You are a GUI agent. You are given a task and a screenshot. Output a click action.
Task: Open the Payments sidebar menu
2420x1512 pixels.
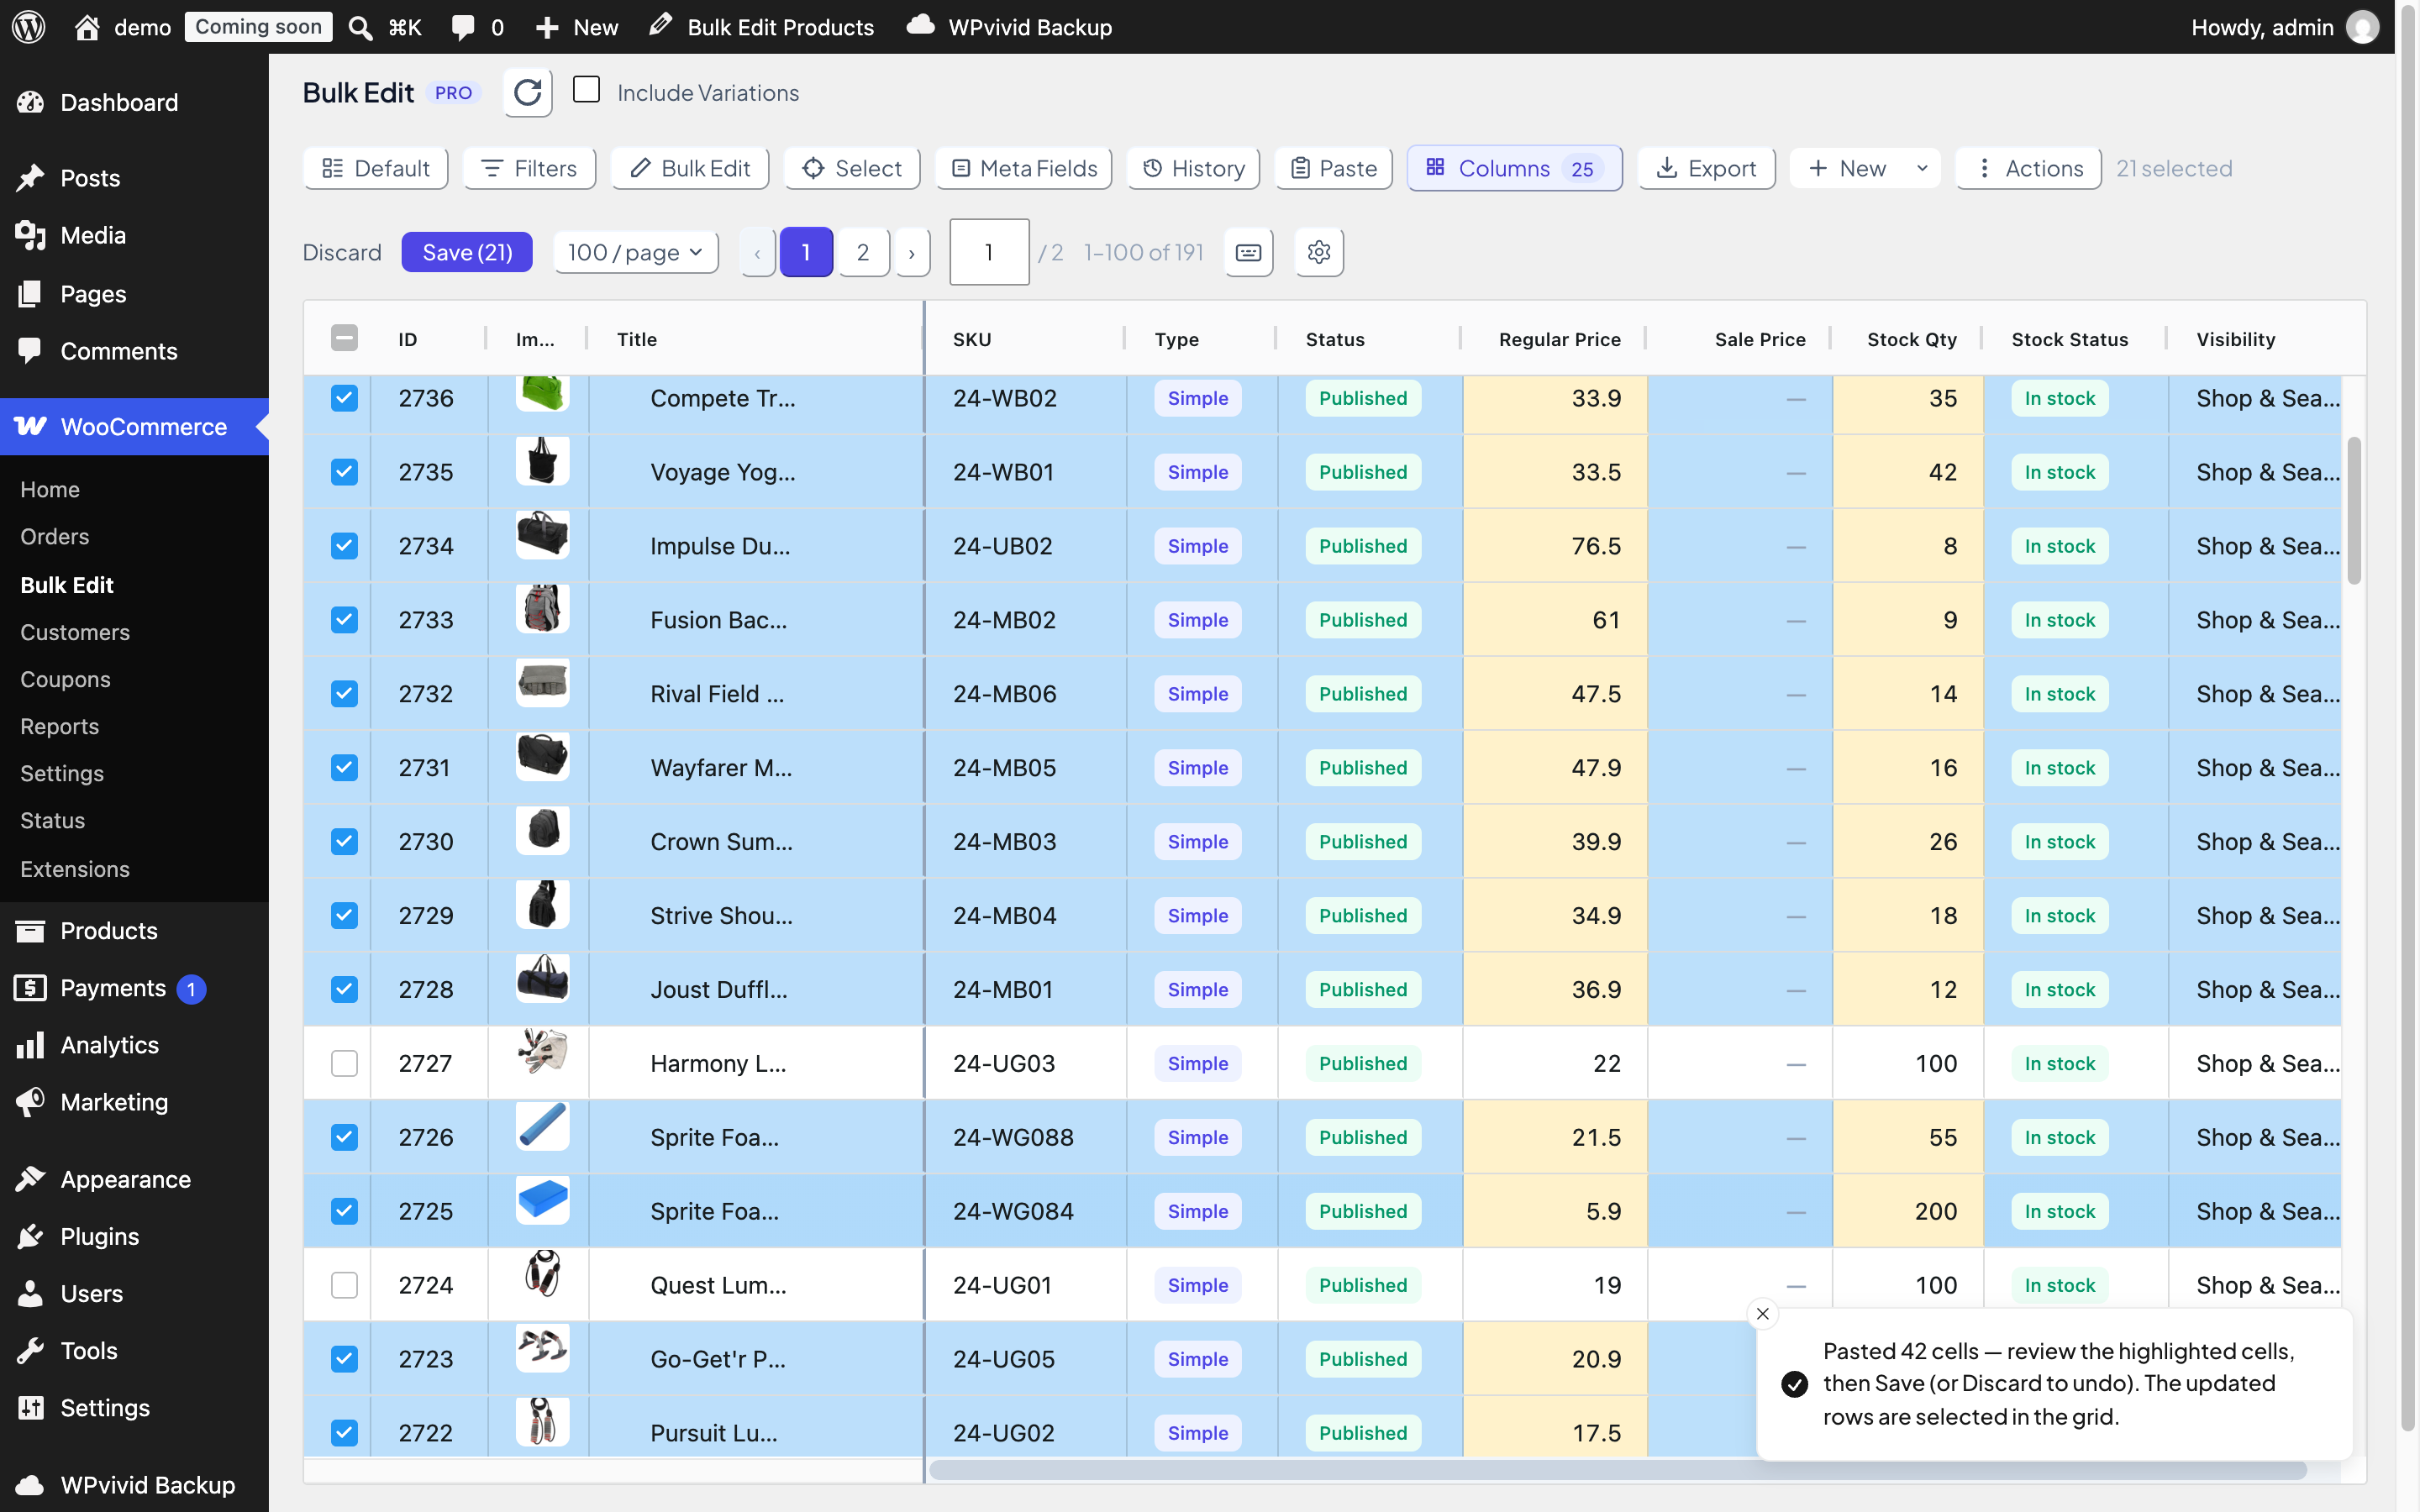click(134, 988)
